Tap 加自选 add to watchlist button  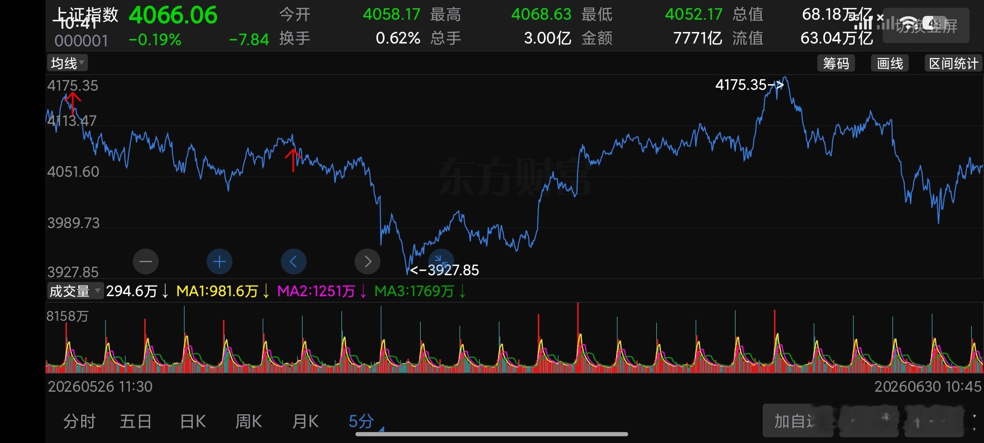click(x=797, y=421)
